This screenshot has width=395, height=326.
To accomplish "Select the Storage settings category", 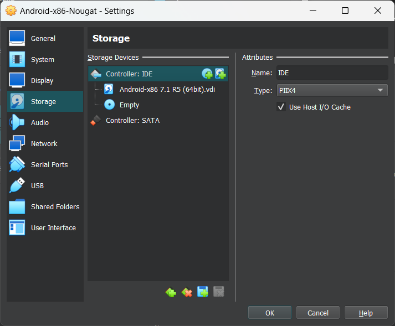I will point(45,101).
